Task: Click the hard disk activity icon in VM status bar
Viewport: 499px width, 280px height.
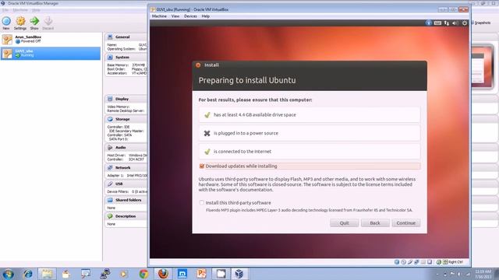Action: point(397,262)
